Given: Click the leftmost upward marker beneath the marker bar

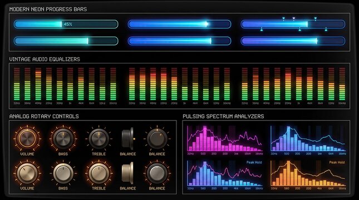Looking at the screenshot, I should [x=262, y=29].
